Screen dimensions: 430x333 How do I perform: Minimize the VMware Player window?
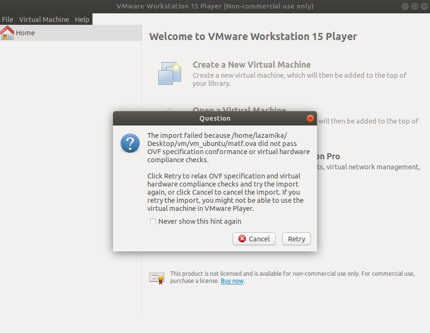coord(405,6)
